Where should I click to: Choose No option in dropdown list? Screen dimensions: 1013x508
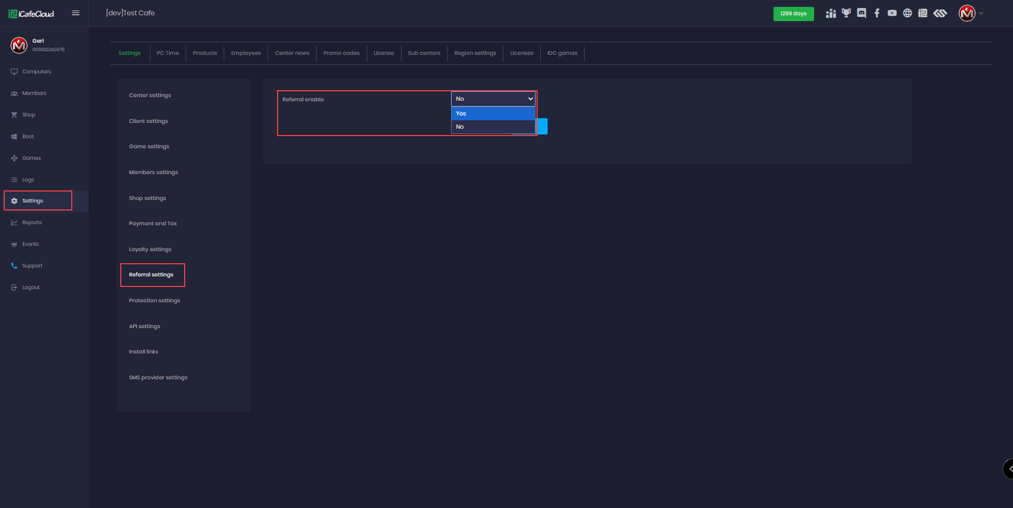[493, 127]
